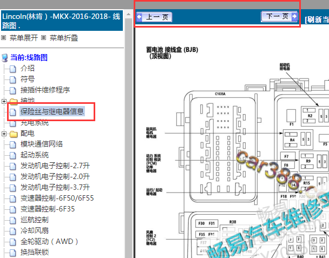
Task: Select 保险丝与继电器信息 entry
Action: tap(52, 111)
